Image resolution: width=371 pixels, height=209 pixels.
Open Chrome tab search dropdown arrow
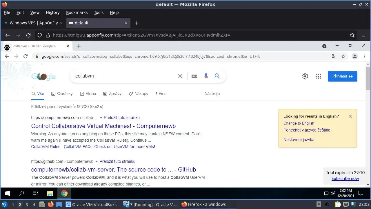coord(324,46)
